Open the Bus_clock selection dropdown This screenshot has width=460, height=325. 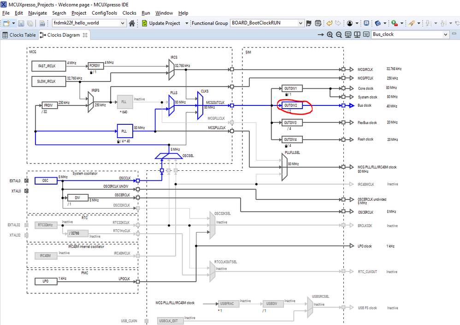446,35
